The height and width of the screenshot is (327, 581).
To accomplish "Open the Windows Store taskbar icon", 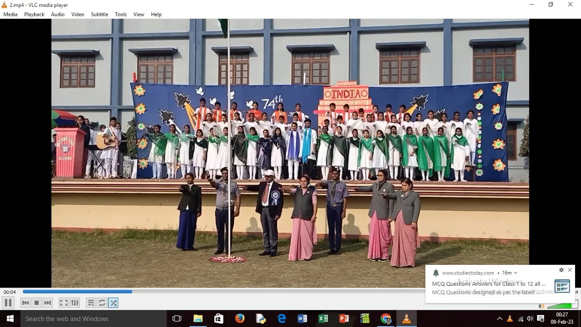I will tap(219, 319).
